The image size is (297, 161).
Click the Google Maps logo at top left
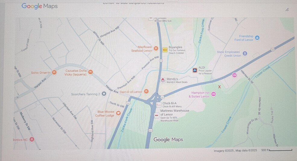[40, 6]
